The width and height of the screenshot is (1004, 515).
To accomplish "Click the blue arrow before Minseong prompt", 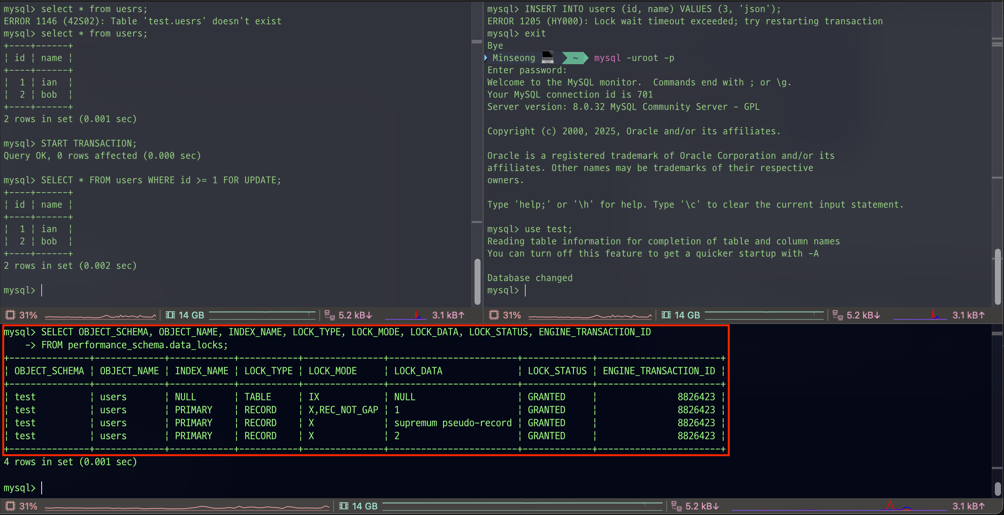I will [486, 58].
